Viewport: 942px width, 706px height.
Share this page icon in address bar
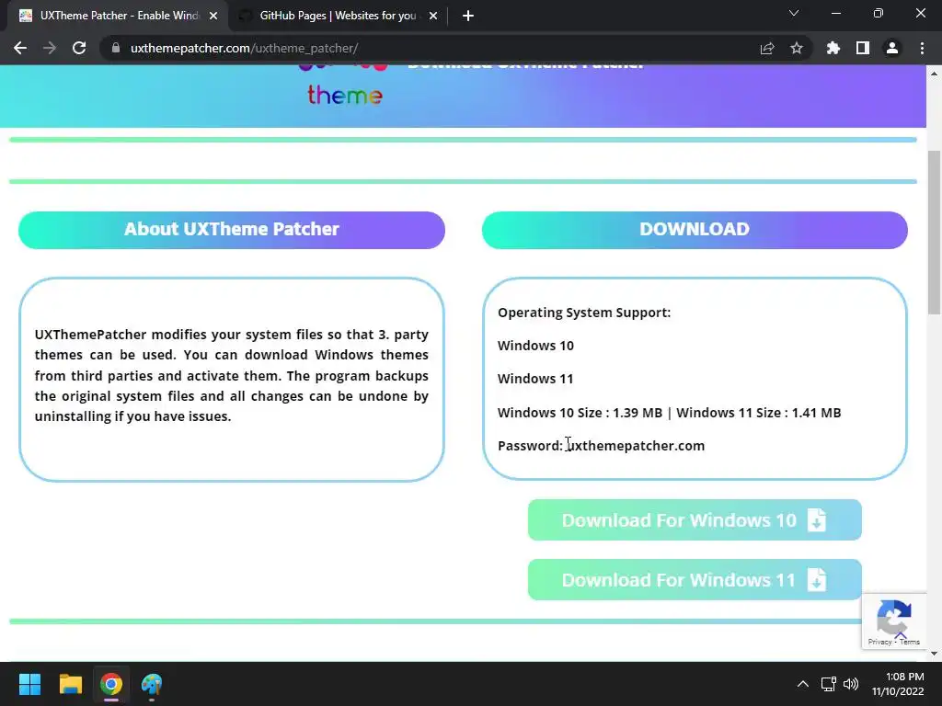click(767, 48)
